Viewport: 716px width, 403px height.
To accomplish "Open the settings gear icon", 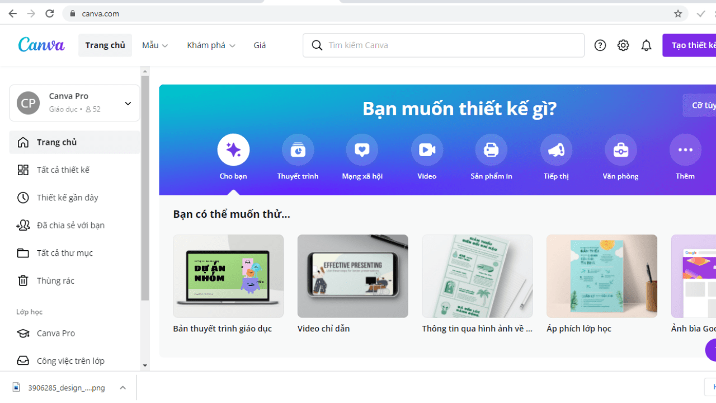I will (x=623, y=45).
